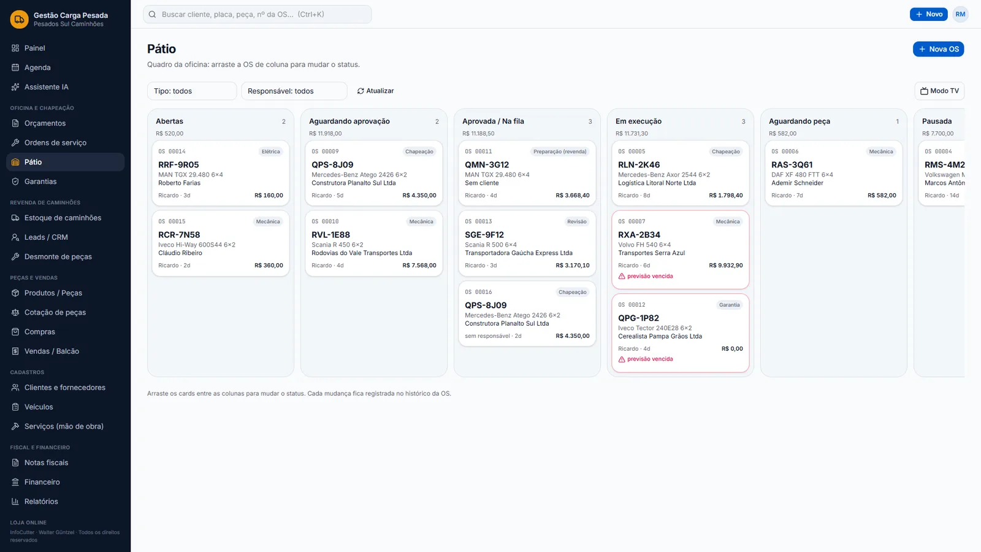Click the Produtos / Peças box icon
Viewport: 981px width, 552px height.
click(x=15, y=293)
